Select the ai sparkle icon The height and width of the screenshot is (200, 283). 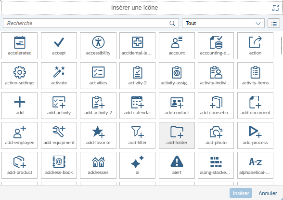(x=137, y=165)
